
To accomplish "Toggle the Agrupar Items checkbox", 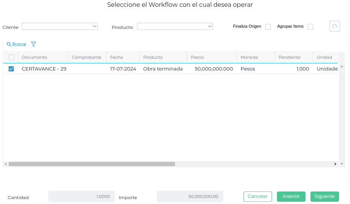I will pos(310,27).
